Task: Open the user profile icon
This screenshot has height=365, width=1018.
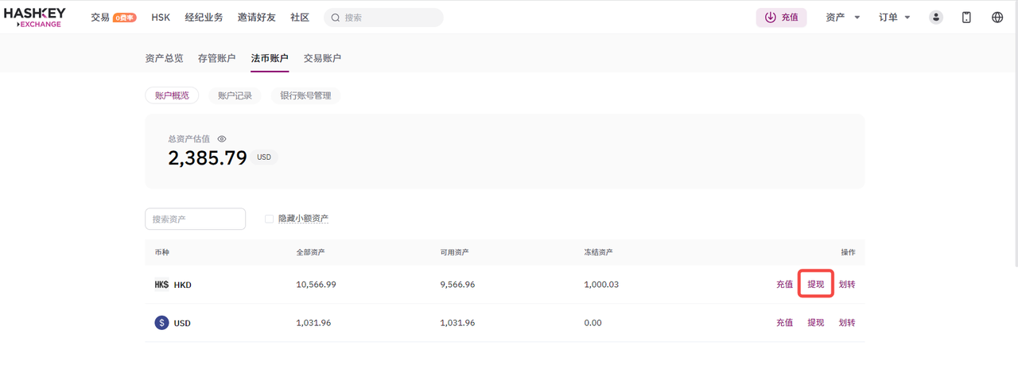Action: (936, 17)
